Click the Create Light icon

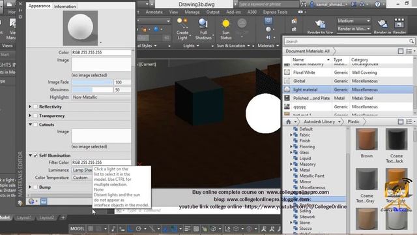182,23
